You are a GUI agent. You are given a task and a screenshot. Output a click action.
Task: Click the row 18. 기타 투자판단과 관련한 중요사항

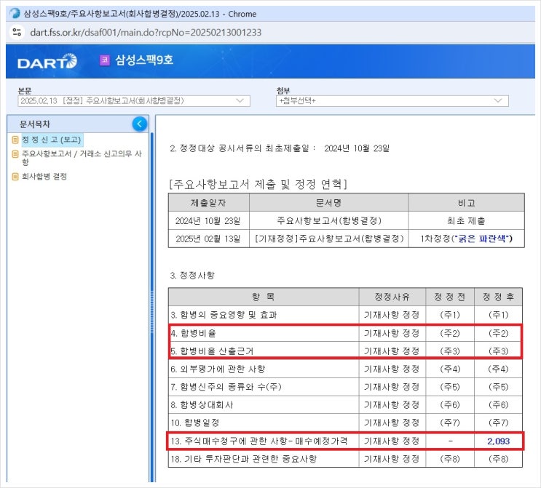[345, 459]
